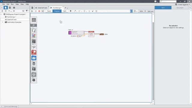
Task: Open the add new item plus dropdown
Action: point(10,11)
